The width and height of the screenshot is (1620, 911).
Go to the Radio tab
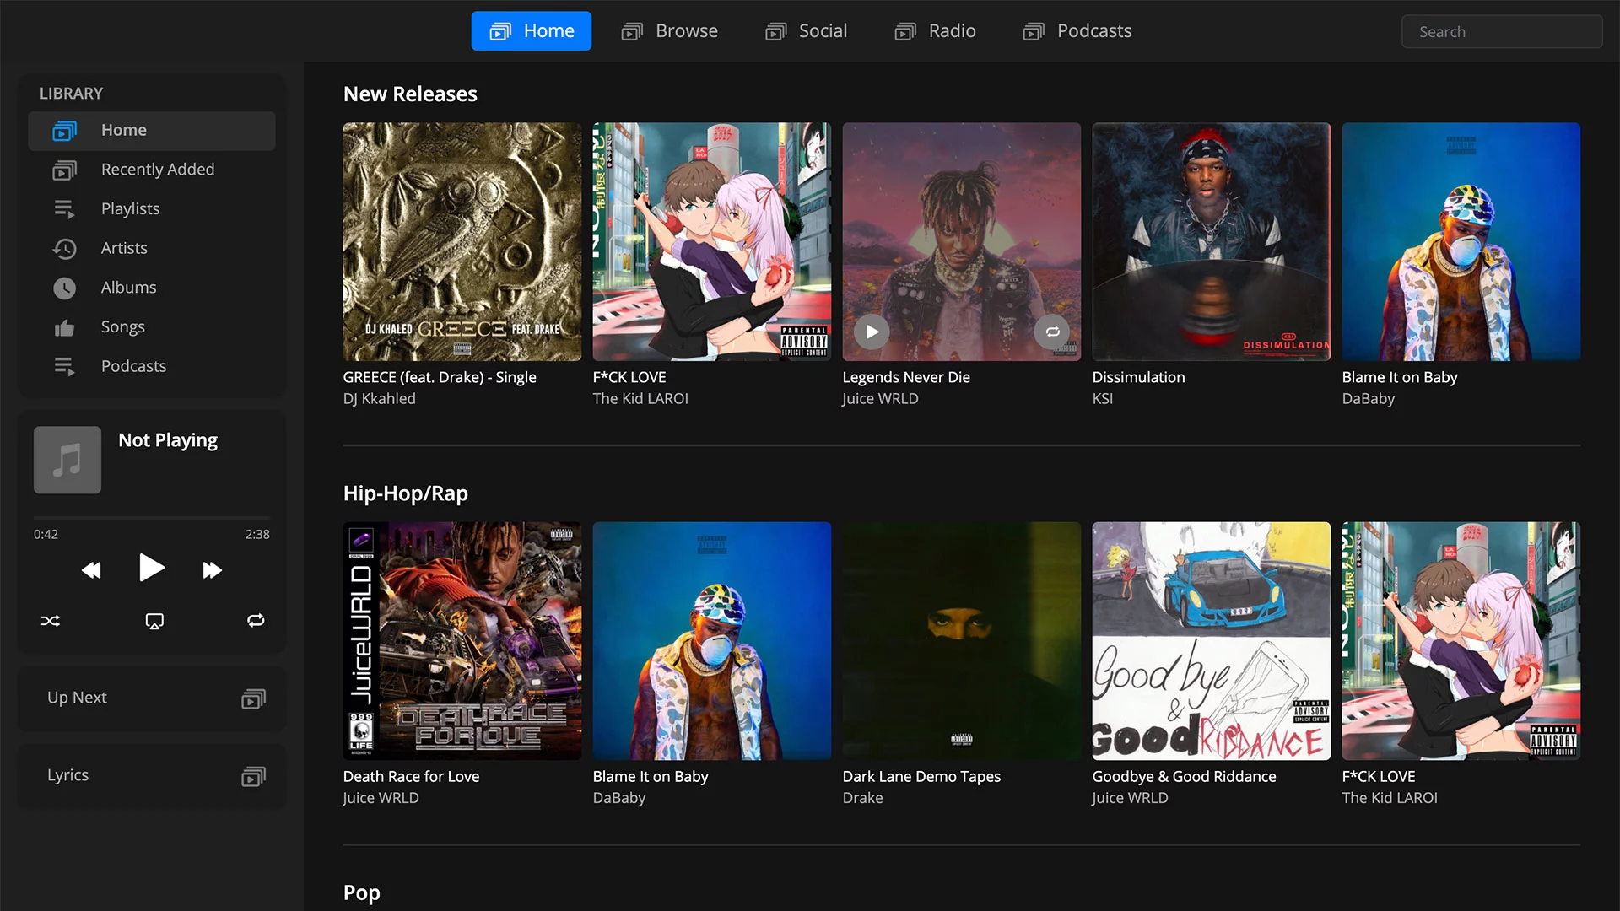pyautogui.click(x=935, y=31)
